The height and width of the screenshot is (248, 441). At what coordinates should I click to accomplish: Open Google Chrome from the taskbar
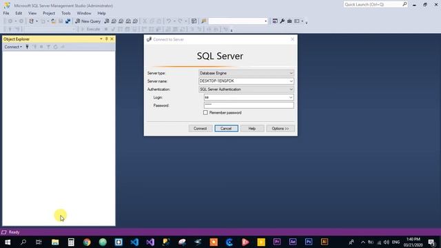[x=87, y=242]
